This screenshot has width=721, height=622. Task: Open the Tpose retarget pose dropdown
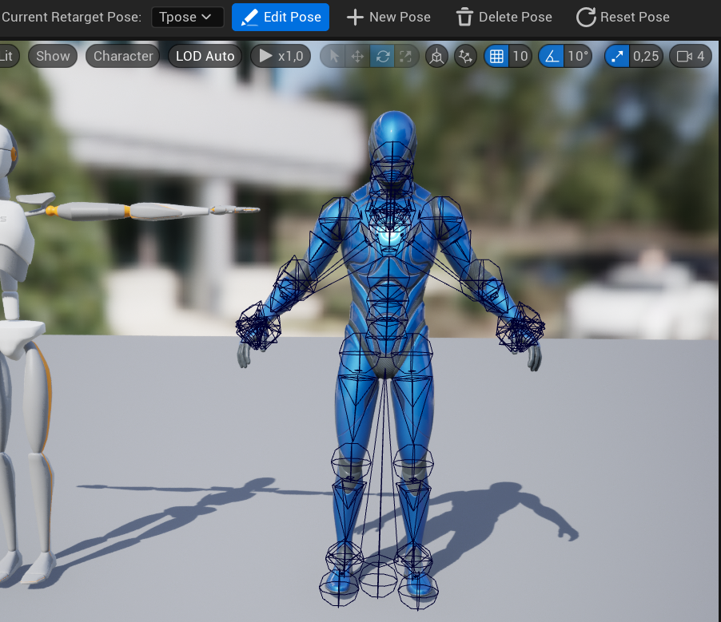[187, 17]
